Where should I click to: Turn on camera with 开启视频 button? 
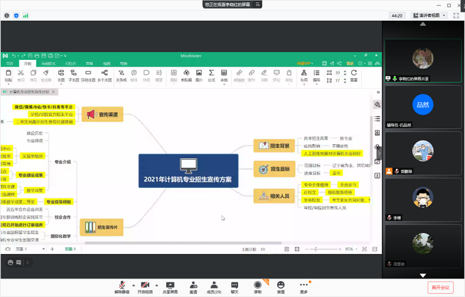point(145,285)
